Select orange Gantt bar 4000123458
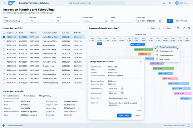Screen dimensions: 193x128 pyautogui.click(x=144, y=54)
